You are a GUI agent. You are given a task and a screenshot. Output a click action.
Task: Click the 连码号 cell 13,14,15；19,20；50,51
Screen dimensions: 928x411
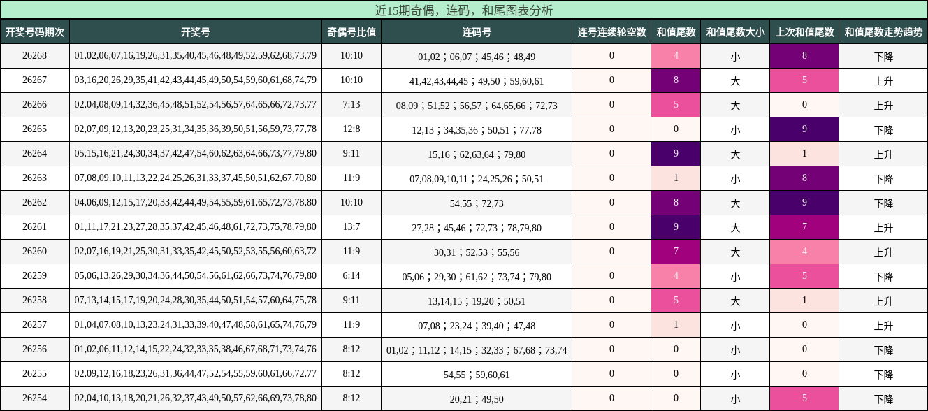point(477,301)
